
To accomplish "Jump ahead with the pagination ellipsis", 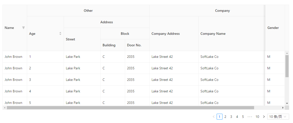I will coord(250,117).
